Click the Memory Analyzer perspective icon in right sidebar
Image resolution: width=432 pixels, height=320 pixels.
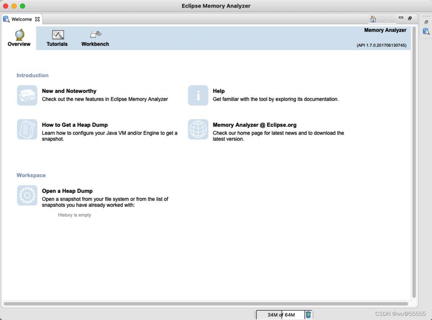[x=426, y=31]
